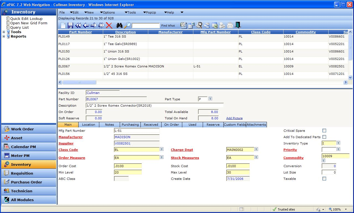Open the File menu
The image size is (354, 213).
tap(62, 12)
